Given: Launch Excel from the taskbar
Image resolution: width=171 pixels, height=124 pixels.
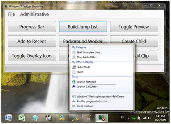Looking at the screenshot, I should [22, 118].
